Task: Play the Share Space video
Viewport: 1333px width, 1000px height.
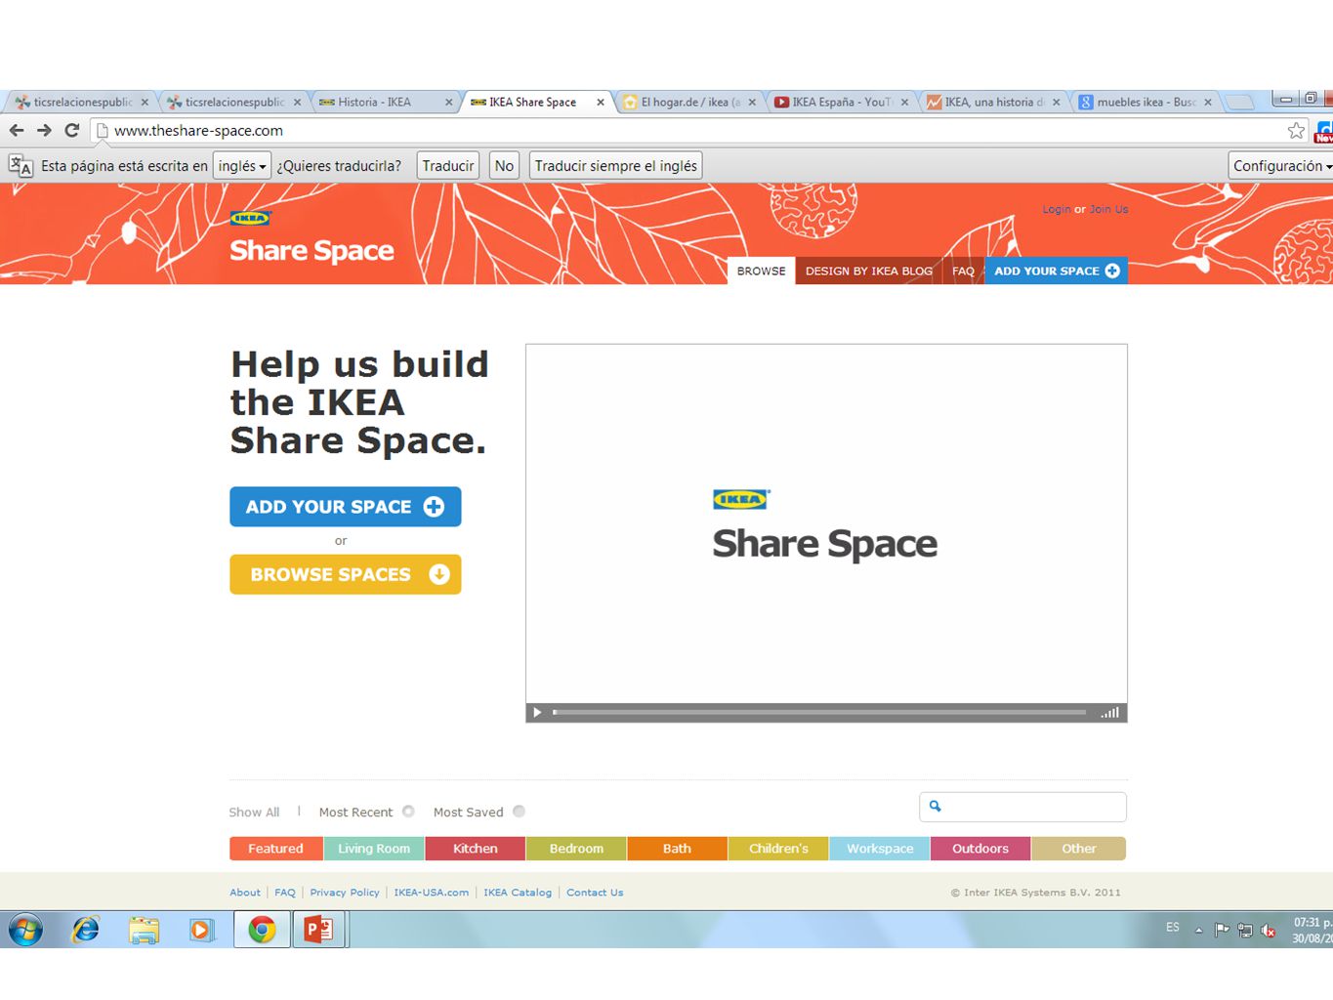Action: [x=537, y=713]
